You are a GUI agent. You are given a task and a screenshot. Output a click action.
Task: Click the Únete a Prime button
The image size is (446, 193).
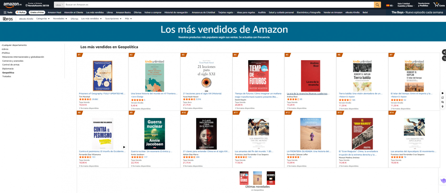coord(37,12)
